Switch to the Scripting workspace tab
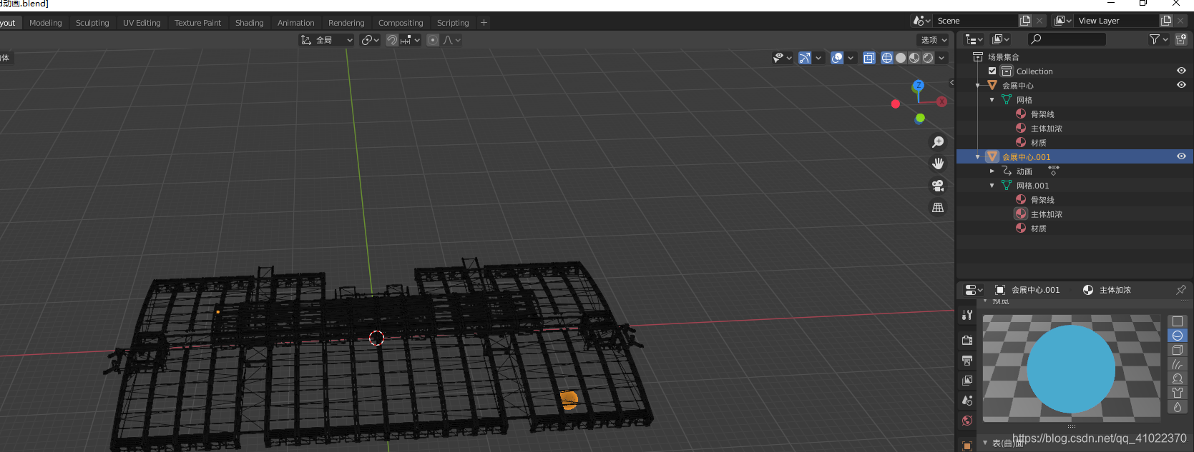This screenshot has height=452, width=1194. (x=453, y=23)
